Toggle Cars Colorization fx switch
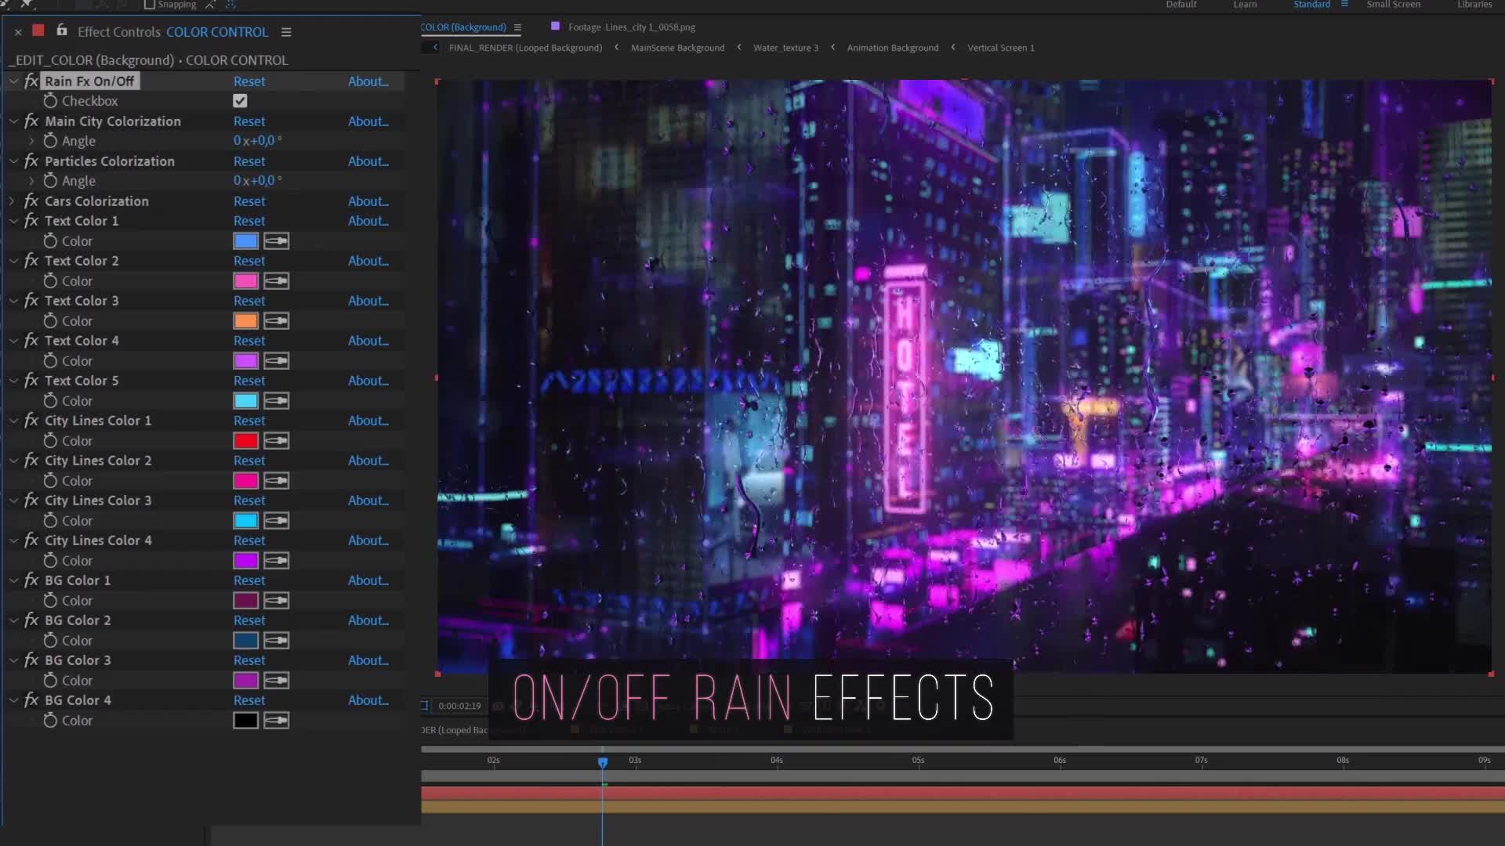The width and height of the screenshot is (1505, 846). 31,201
